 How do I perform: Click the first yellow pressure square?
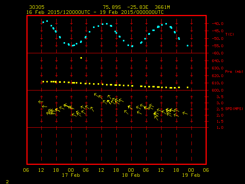pos(43,82)
